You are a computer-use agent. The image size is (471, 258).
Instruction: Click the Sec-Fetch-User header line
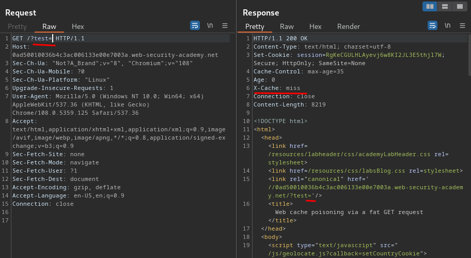[x=45, y=171]
